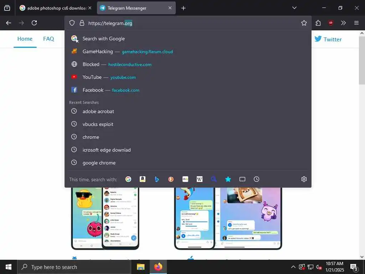This screenshot has width=365, height=274.
Task: Click Firefox taskbar icon
Action: click(158, 267)
